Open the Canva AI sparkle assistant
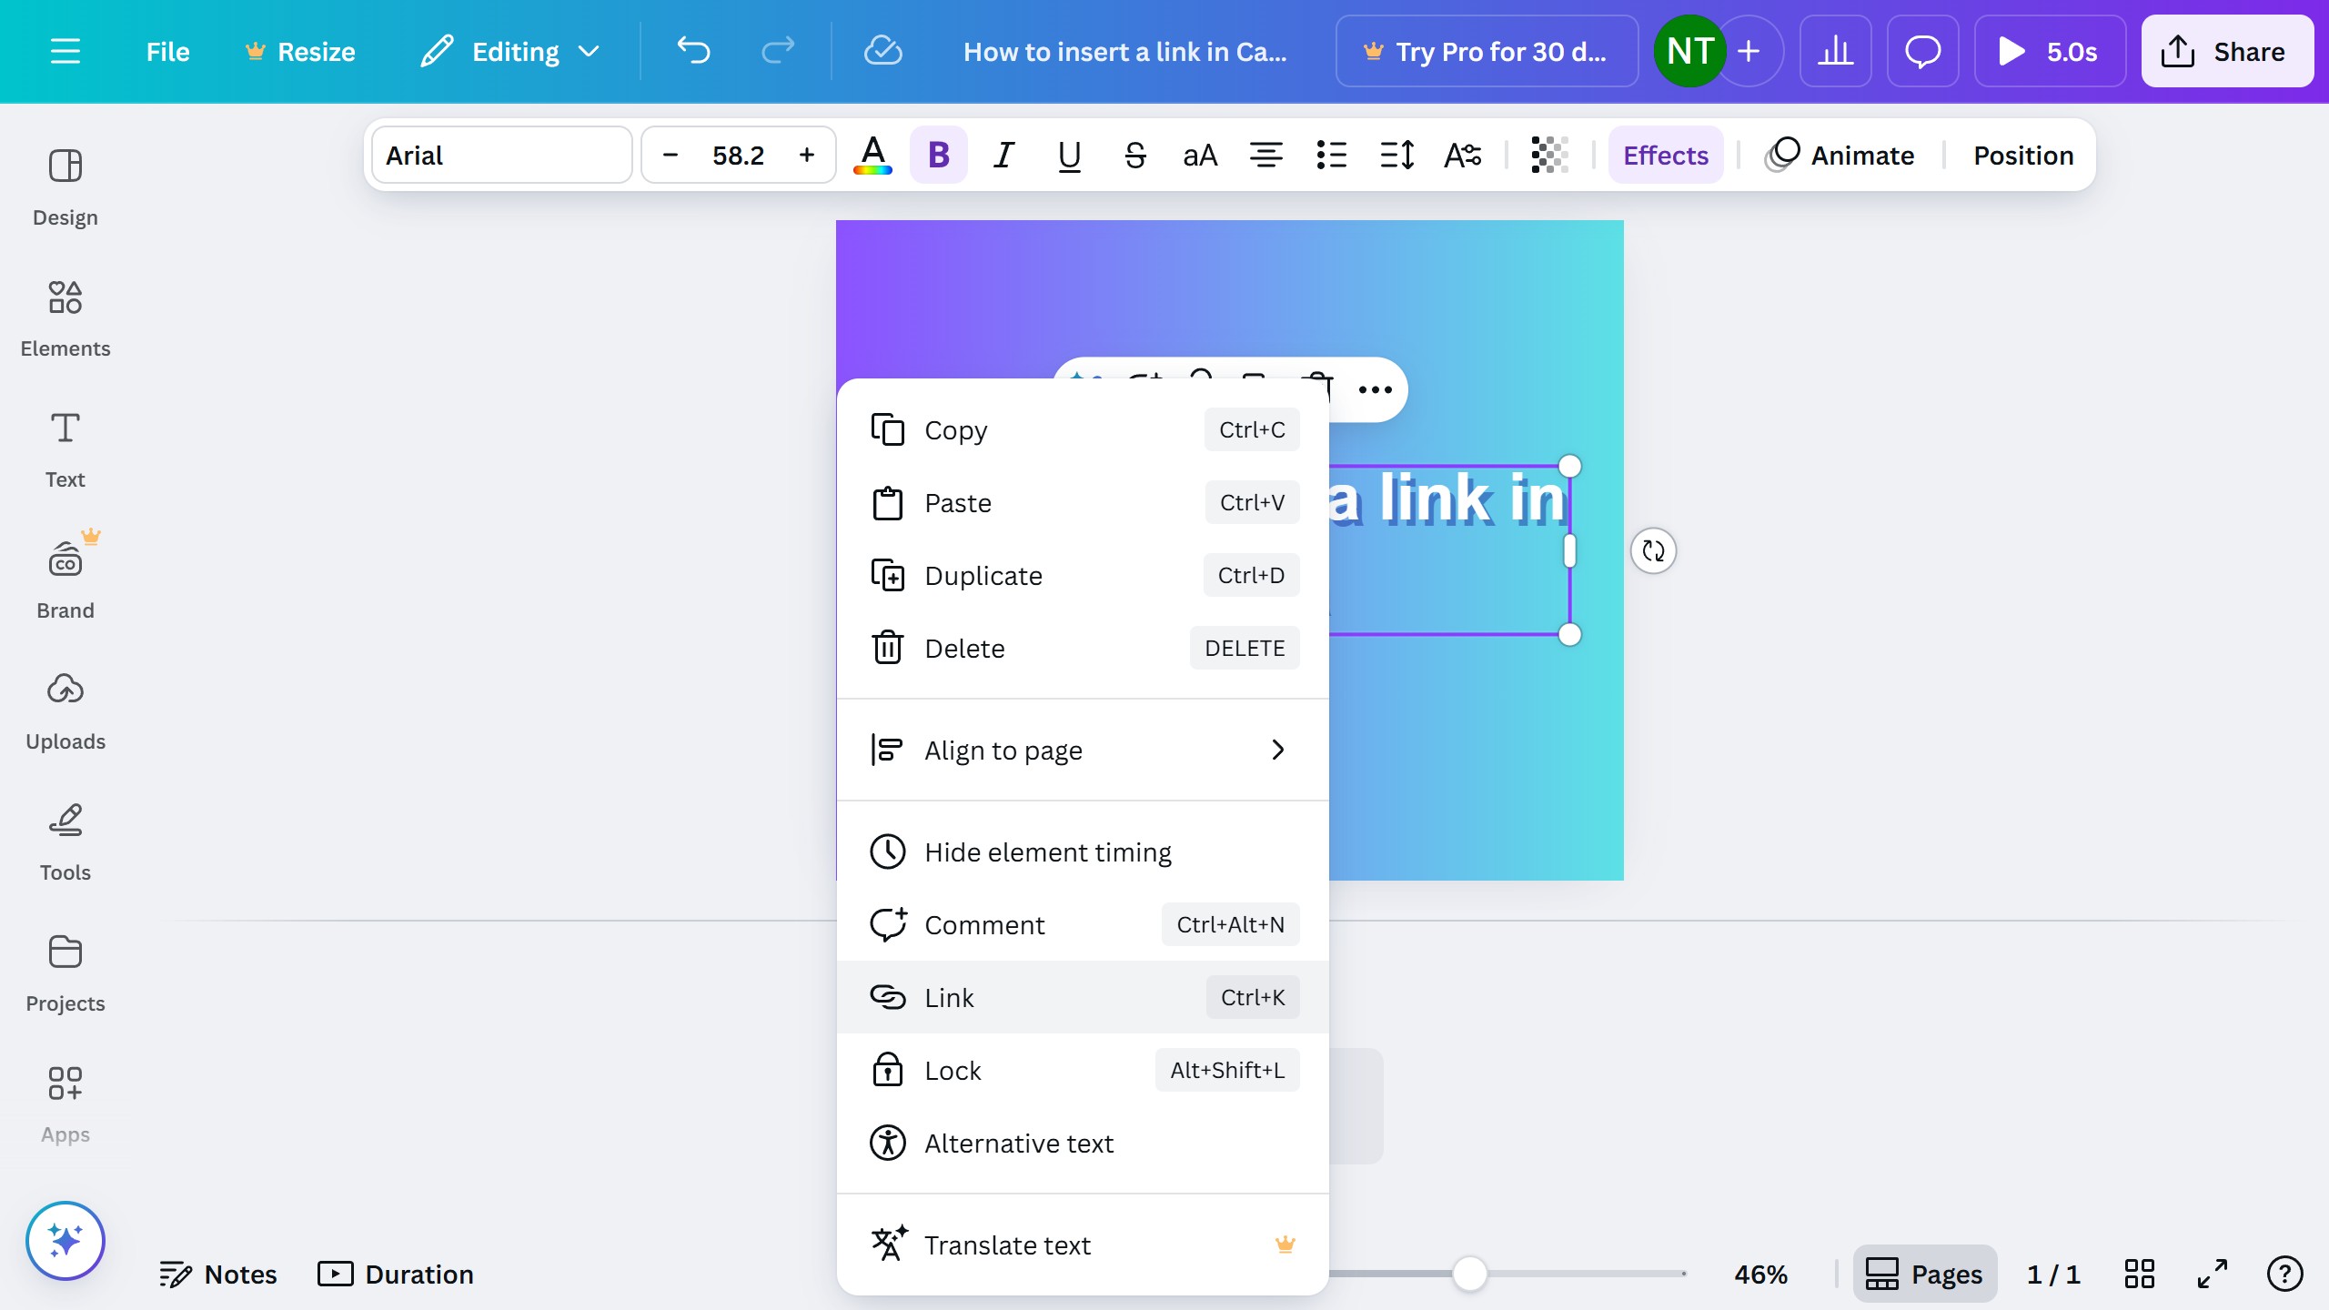The height and width of the screenshot is (1310, 2329). pos(65,1240)
